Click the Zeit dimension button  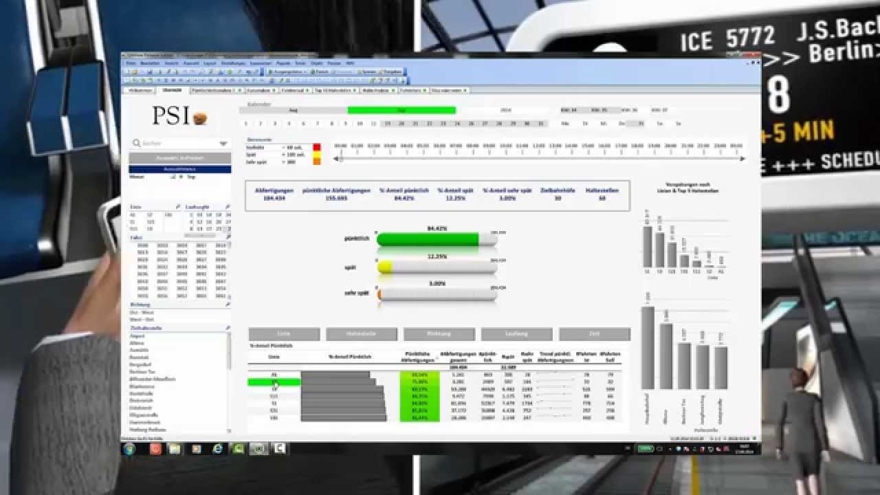click(595, 334)
